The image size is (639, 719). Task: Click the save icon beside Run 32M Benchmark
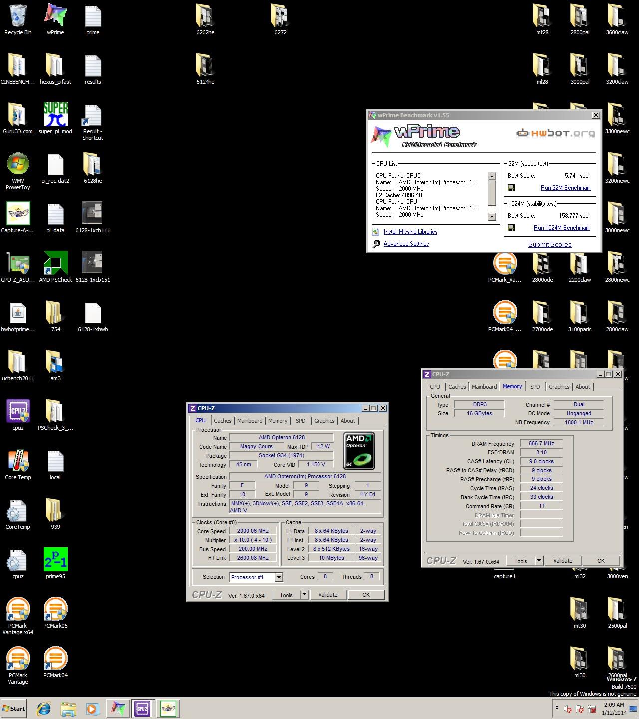coord(511,188)
